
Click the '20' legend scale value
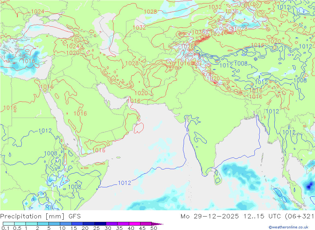[x=85, y=228]
